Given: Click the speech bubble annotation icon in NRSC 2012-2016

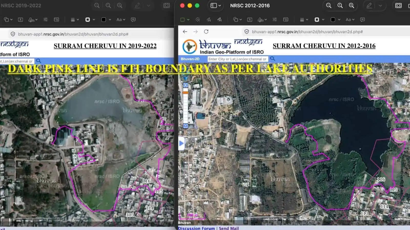Looking at the screenshot, I should (362, 19).
